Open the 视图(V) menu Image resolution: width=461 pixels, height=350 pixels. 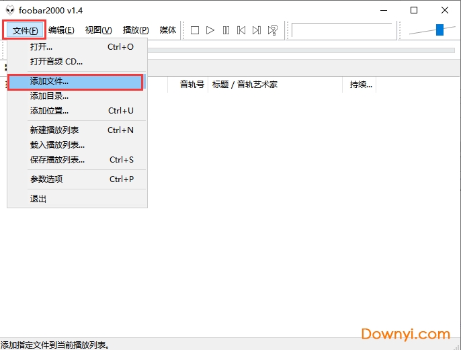click(x=99, y=30)
